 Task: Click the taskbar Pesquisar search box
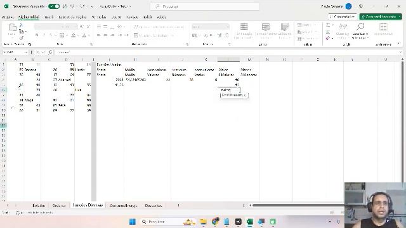pos(168,222)
